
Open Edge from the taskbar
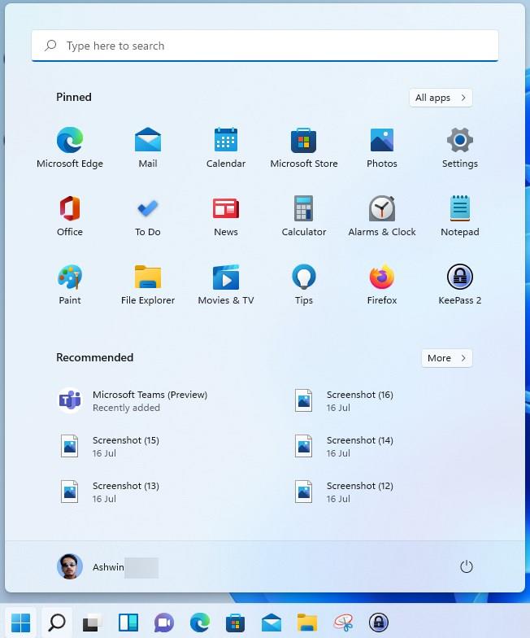200,622
